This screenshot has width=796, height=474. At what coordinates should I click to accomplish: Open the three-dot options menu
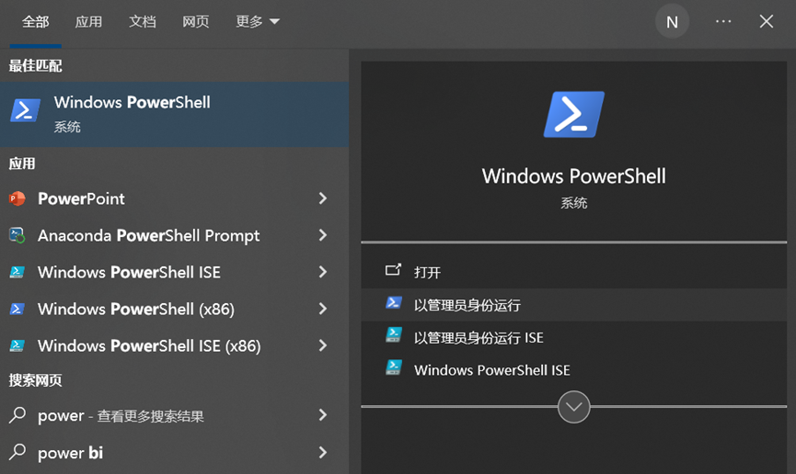click(x=723, y=21)
